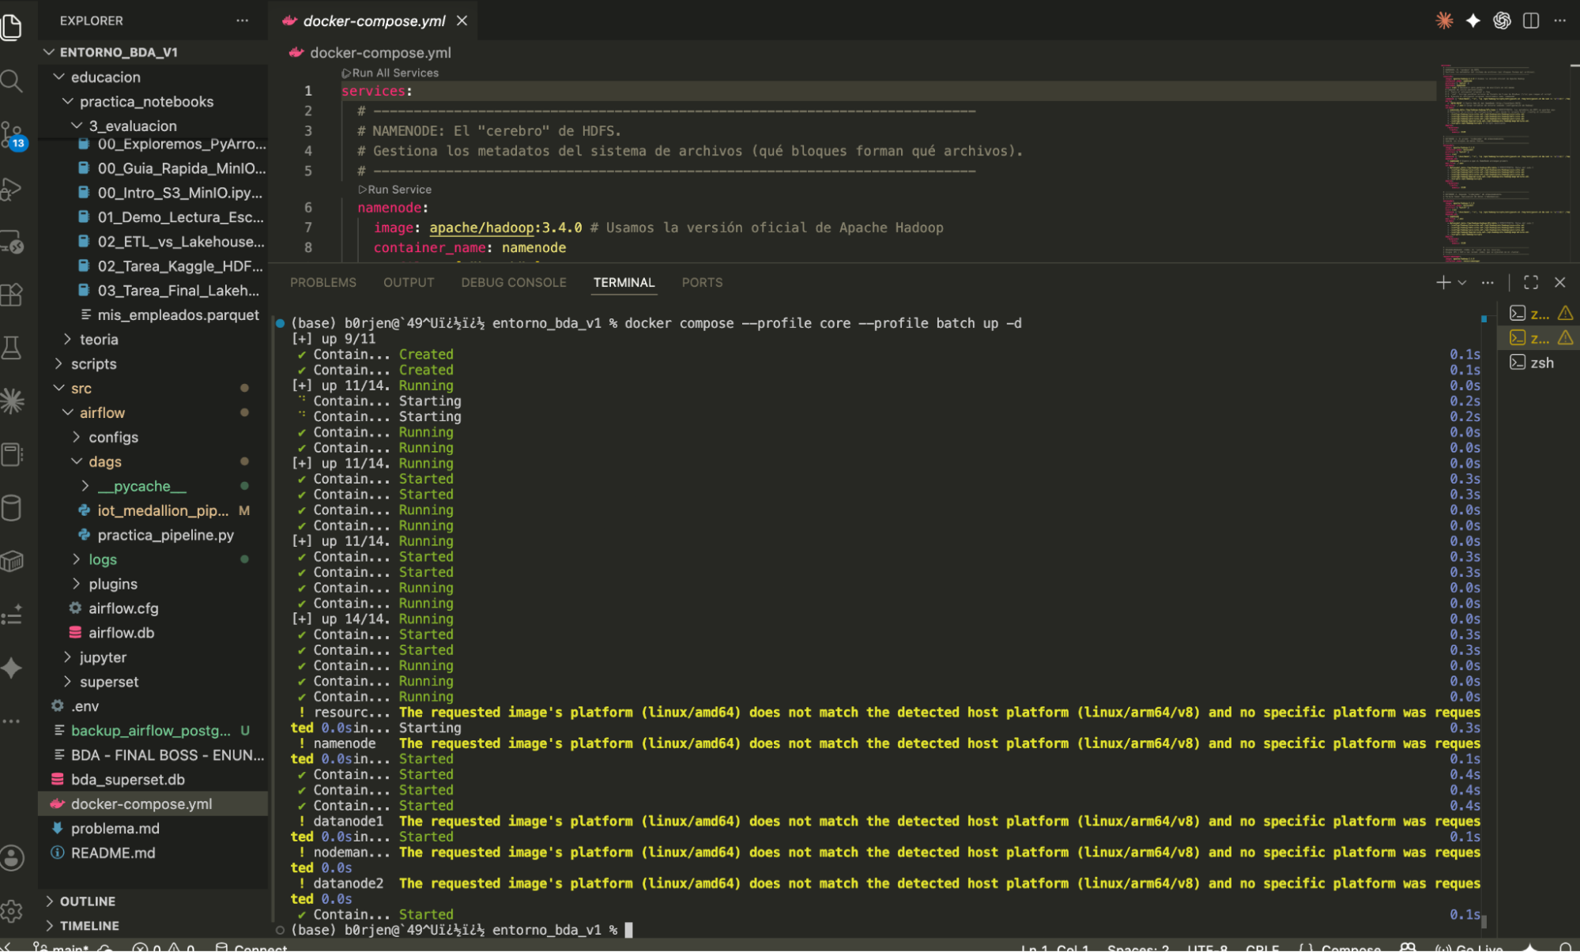The width and height of the screenshot is (1580, 952).
Task: Open the Manage gear icon
Action: (12, 911)
